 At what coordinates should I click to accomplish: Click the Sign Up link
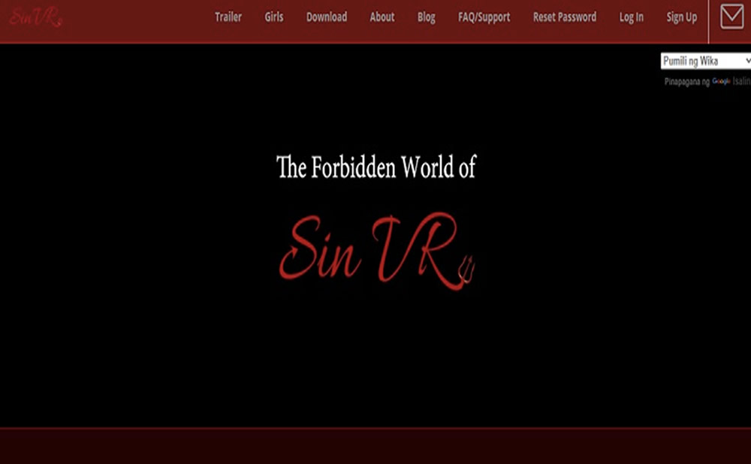coord(681,17)
